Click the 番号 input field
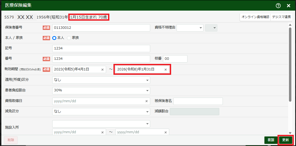Screen dimensions: 296x146 tap(101, 59)
